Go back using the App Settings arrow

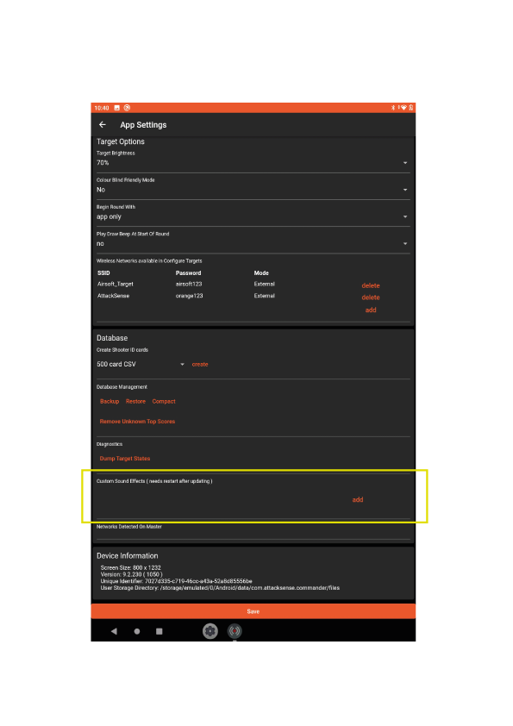pyautogui.click(x=103, y=124)
